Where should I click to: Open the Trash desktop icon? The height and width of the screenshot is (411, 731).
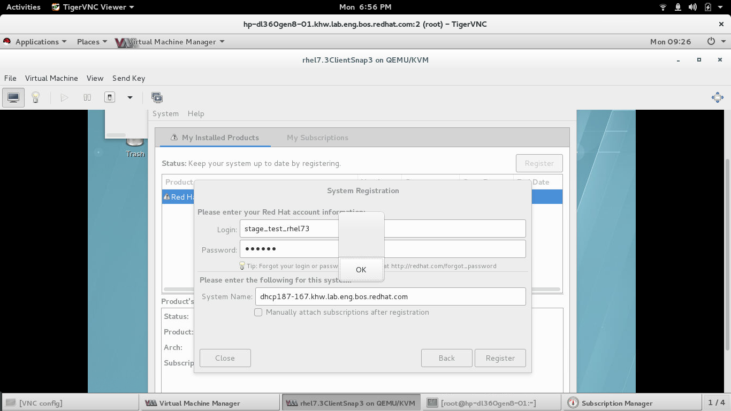(135, 148)
